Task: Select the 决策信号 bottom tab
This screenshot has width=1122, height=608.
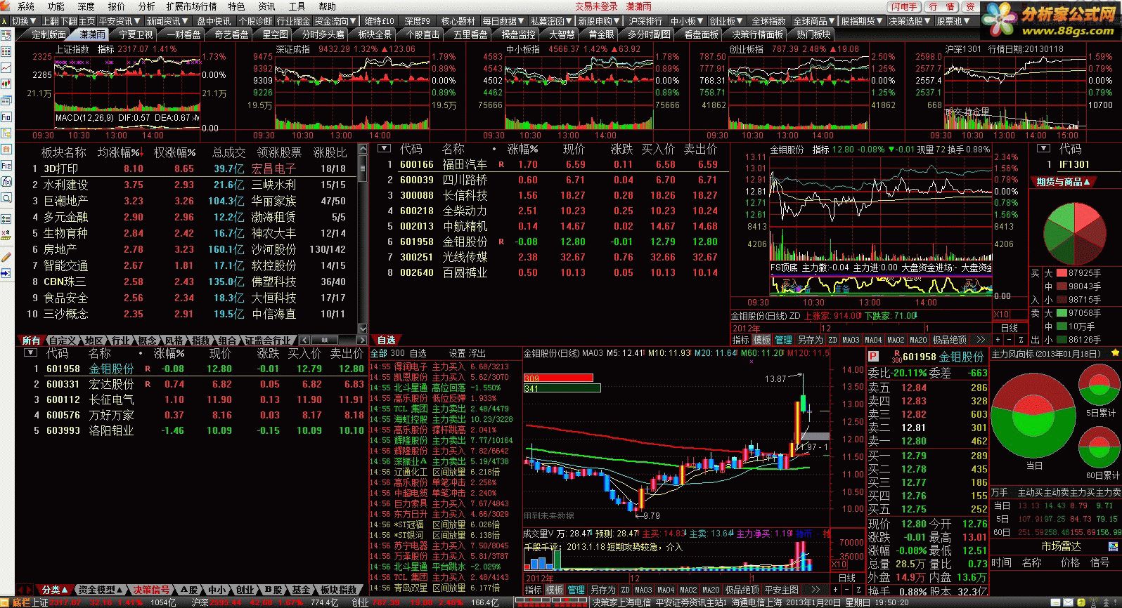Action: point(150,590)
